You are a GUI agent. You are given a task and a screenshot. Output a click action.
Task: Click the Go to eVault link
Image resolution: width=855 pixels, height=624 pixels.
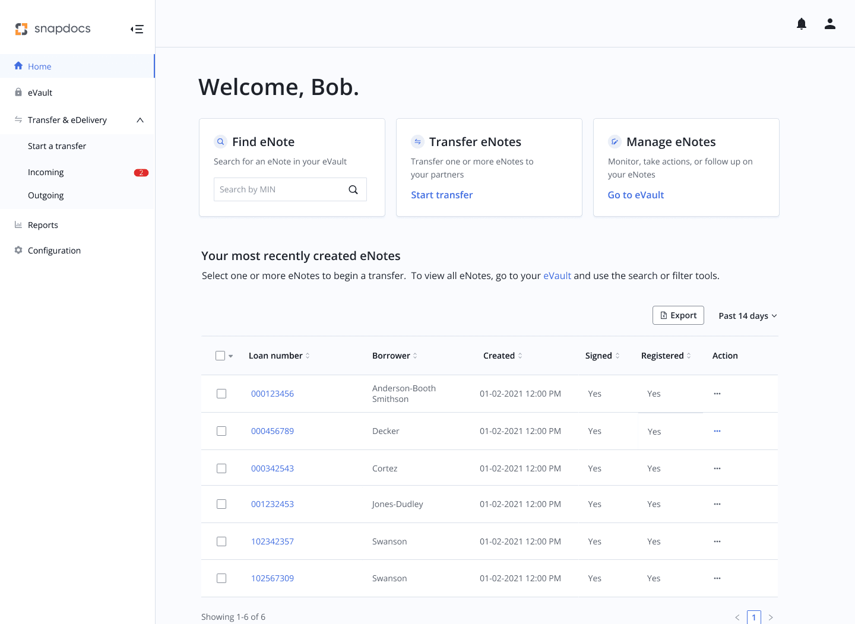click(x=636, y=195)
